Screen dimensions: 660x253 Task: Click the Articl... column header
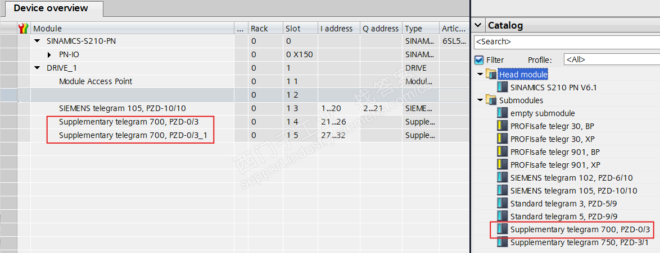click(454, 29)
